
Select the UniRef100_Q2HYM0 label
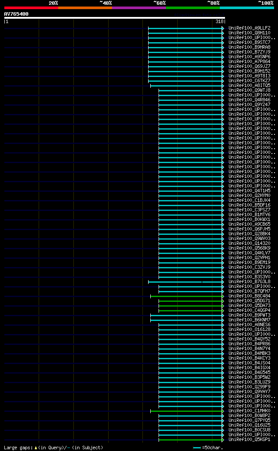click(x=249, y=196)
